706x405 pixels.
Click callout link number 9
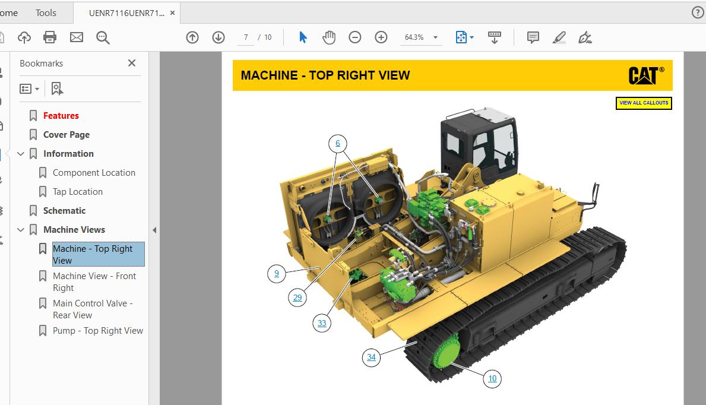[277, 273]
